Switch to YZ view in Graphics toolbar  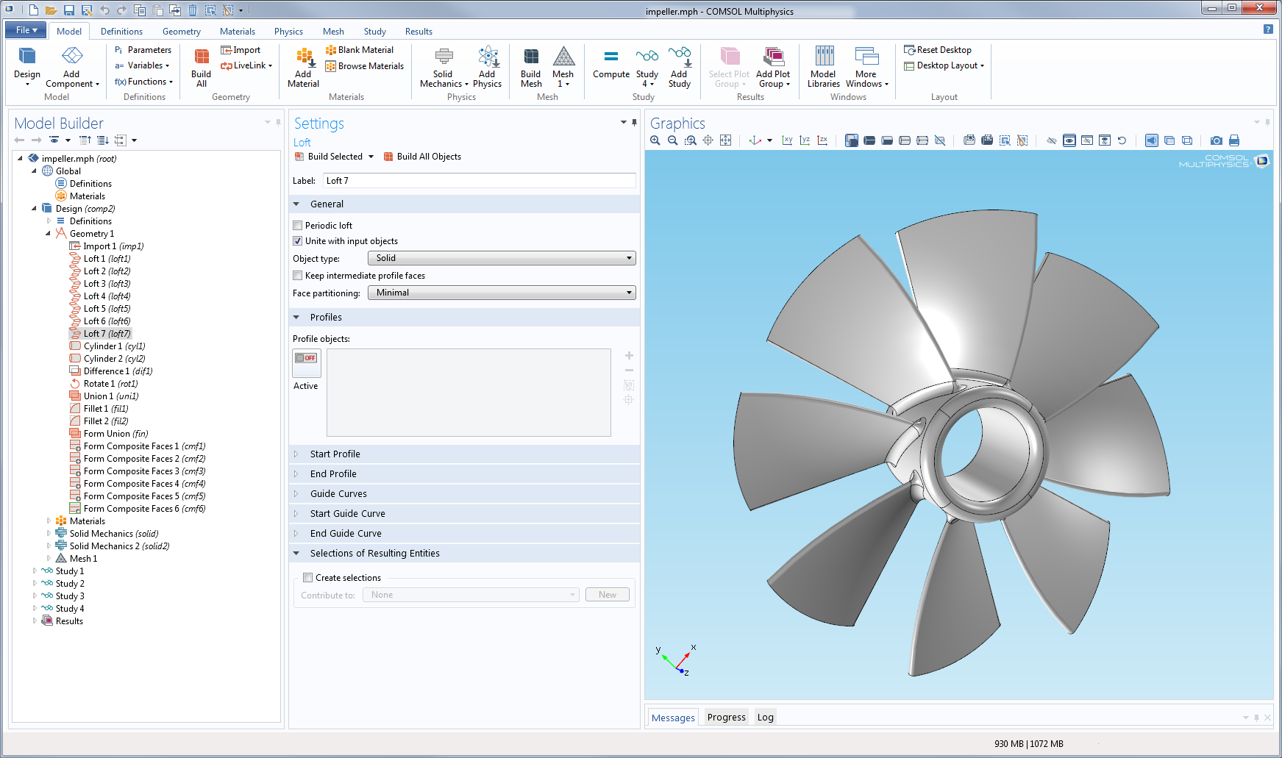pos(805,140)
